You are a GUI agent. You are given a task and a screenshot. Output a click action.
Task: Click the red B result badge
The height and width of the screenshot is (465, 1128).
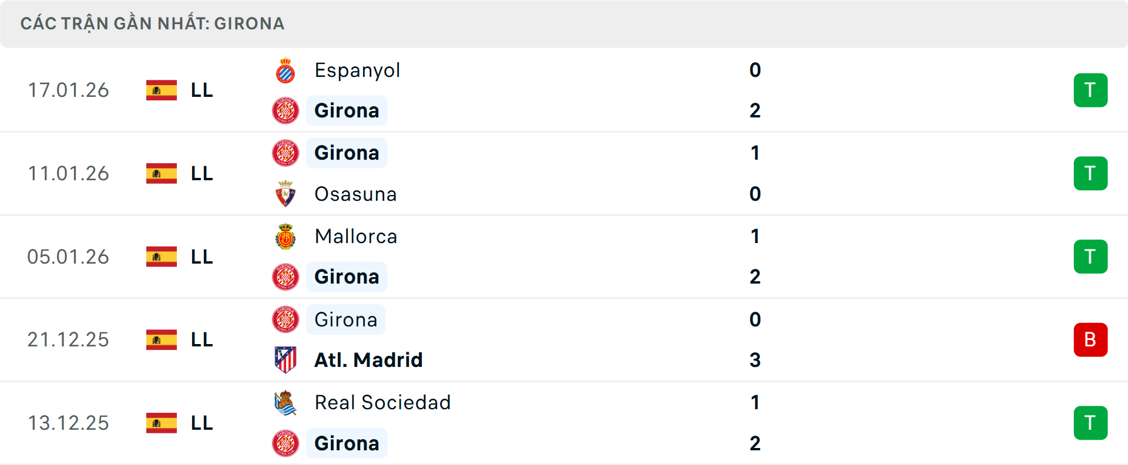pyautogui.click(x=1090, y=340)
